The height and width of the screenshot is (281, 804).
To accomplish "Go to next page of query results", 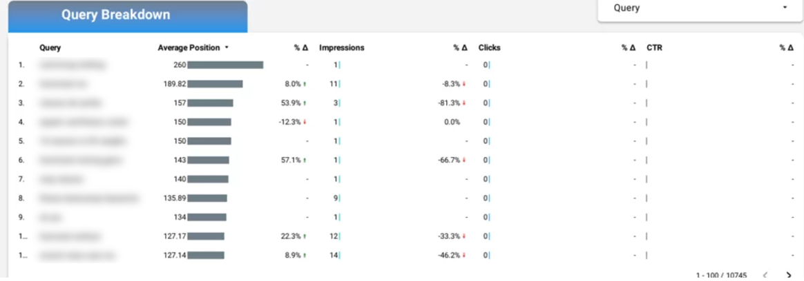I will [x=789, y=275].
